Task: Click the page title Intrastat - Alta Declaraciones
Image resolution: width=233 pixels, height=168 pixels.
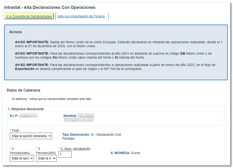Action: (x=50, y=8)
